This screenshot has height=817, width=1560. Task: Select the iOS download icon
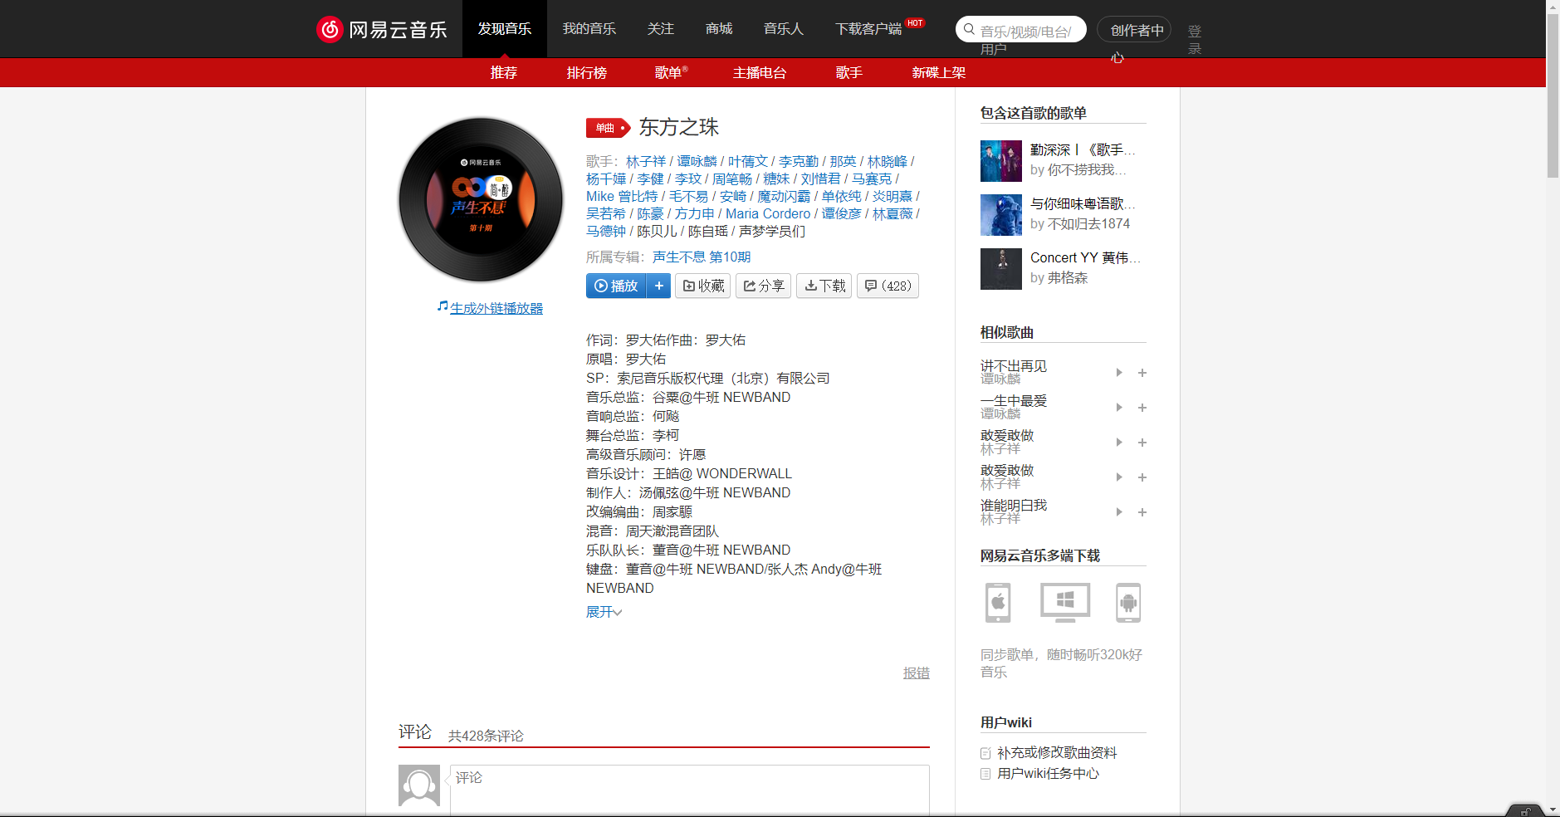pos(997,603)
